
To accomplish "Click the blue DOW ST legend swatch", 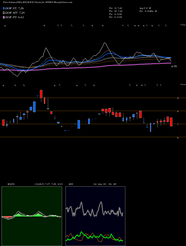I will 4,8.
